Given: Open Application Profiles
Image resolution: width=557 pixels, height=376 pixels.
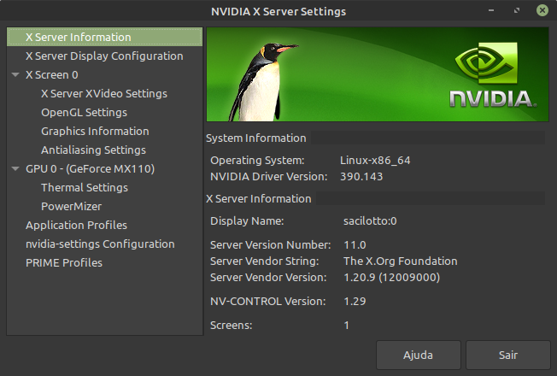Looking at the screenshot, I should (x=76, y=226).
